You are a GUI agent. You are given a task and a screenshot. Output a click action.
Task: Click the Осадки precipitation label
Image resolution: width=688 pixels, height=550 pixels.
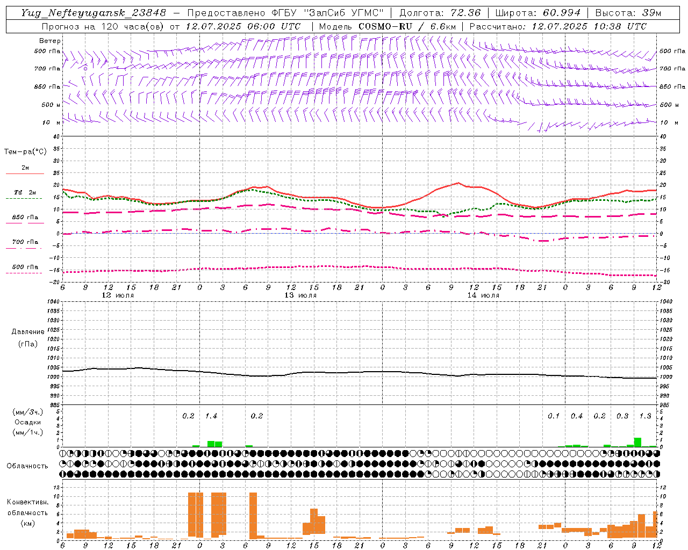point(28,422)
